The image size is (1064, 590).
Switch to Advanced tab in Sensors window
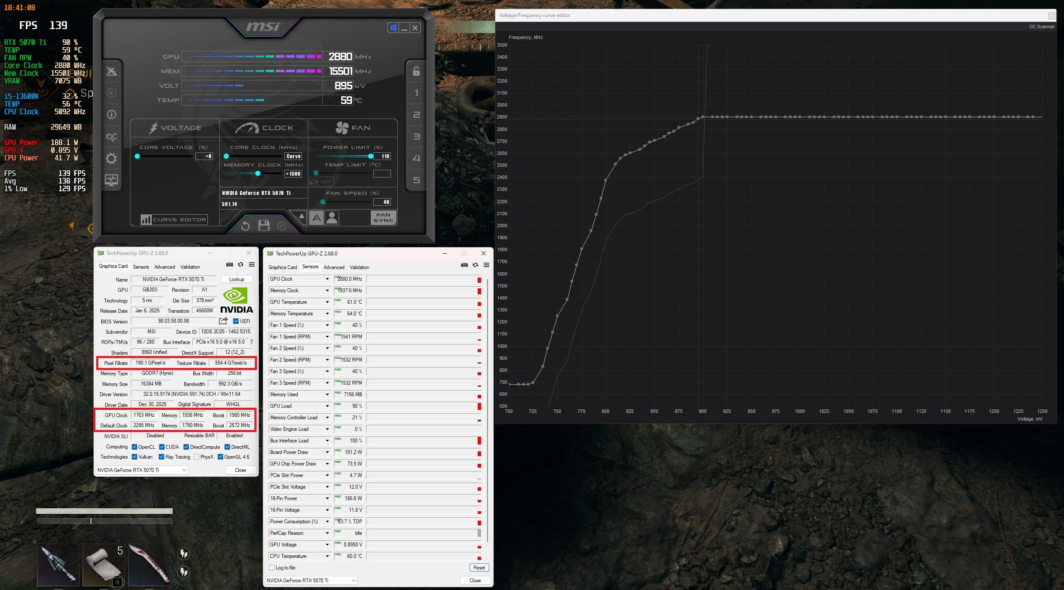[x=334, y=267]
